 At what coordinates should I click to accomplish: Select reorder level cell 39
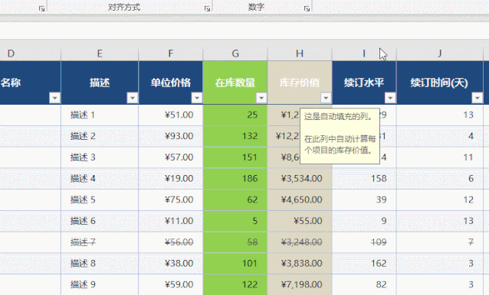(x=364, y=199)
